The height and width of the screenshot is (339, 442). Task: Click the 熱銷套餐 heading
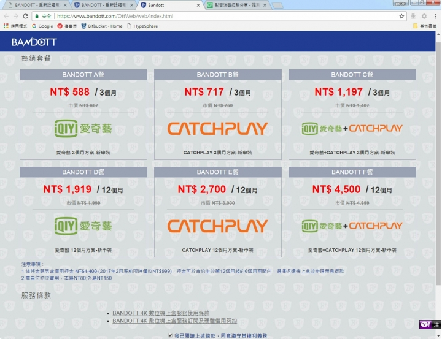[x=36, y=58]
